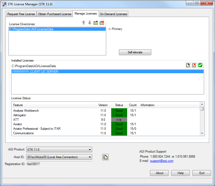Select the Aviator feature row
215x186 pixels.
[106, 124]
